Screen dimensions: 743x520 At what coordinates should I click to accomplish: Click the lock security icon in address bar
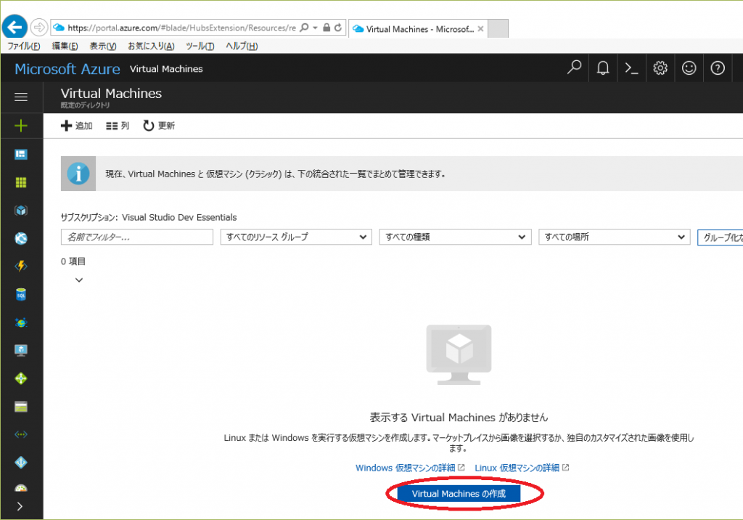click(327, 28)
